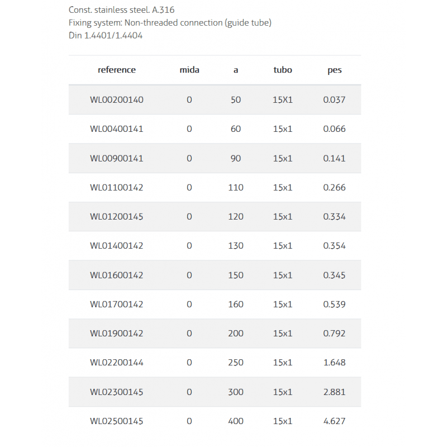Screen dimensions: 447x447
Task: Click the 'a' column header
Action: [236, 70]
